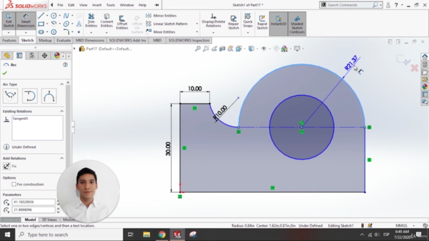Select the Line sketch tool

[x=41, y=15]
